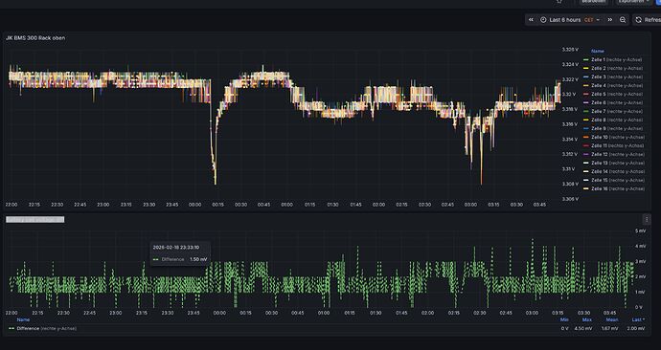The height and width of the screenshot is (350, 661).
Task: Click the Max value 4.50 mV
Action: tap(583, 329)
